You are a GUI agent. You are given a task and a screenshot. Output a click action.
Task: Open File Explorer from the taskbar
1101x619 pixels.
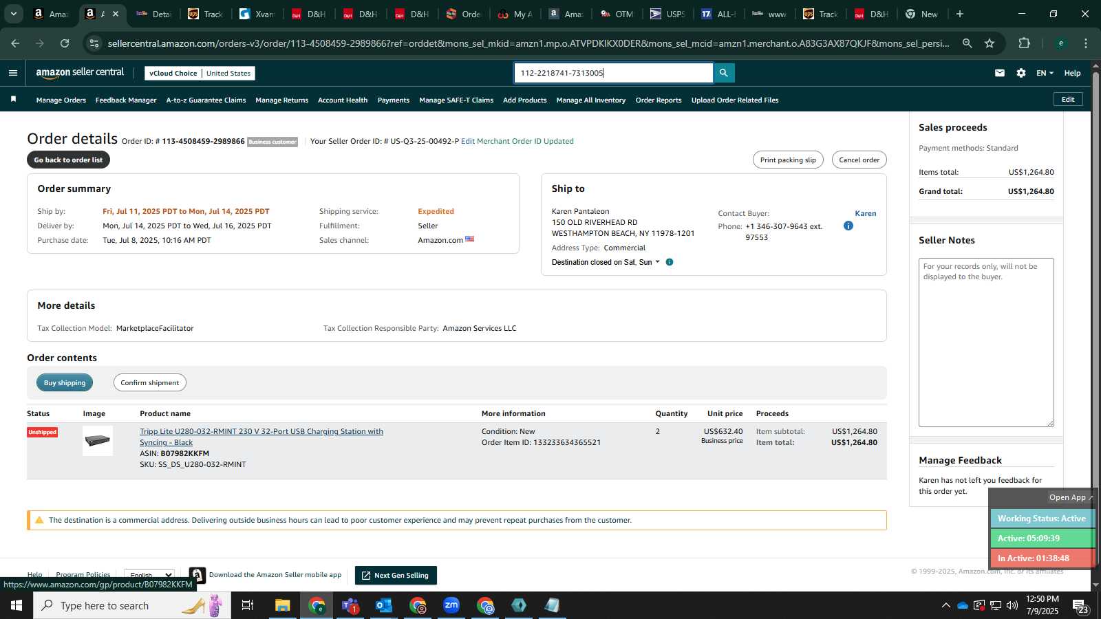(283, 605)
